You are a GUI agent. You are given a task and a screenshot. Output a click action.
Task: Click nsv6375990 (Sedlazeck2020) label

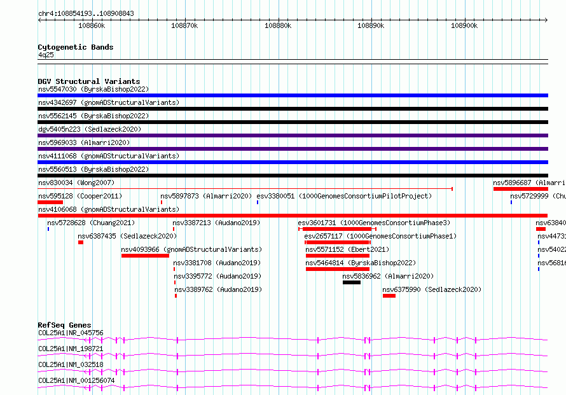[x=432, y=289]
